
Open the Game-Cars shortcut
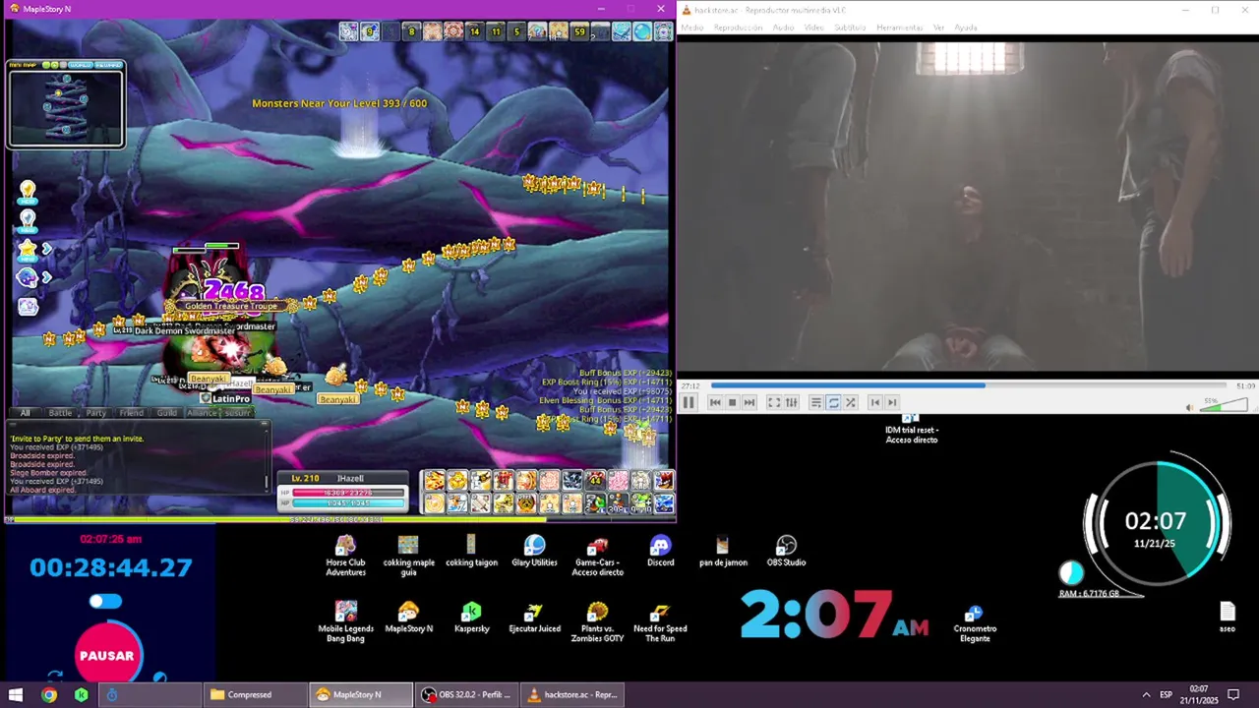point(597,556)
